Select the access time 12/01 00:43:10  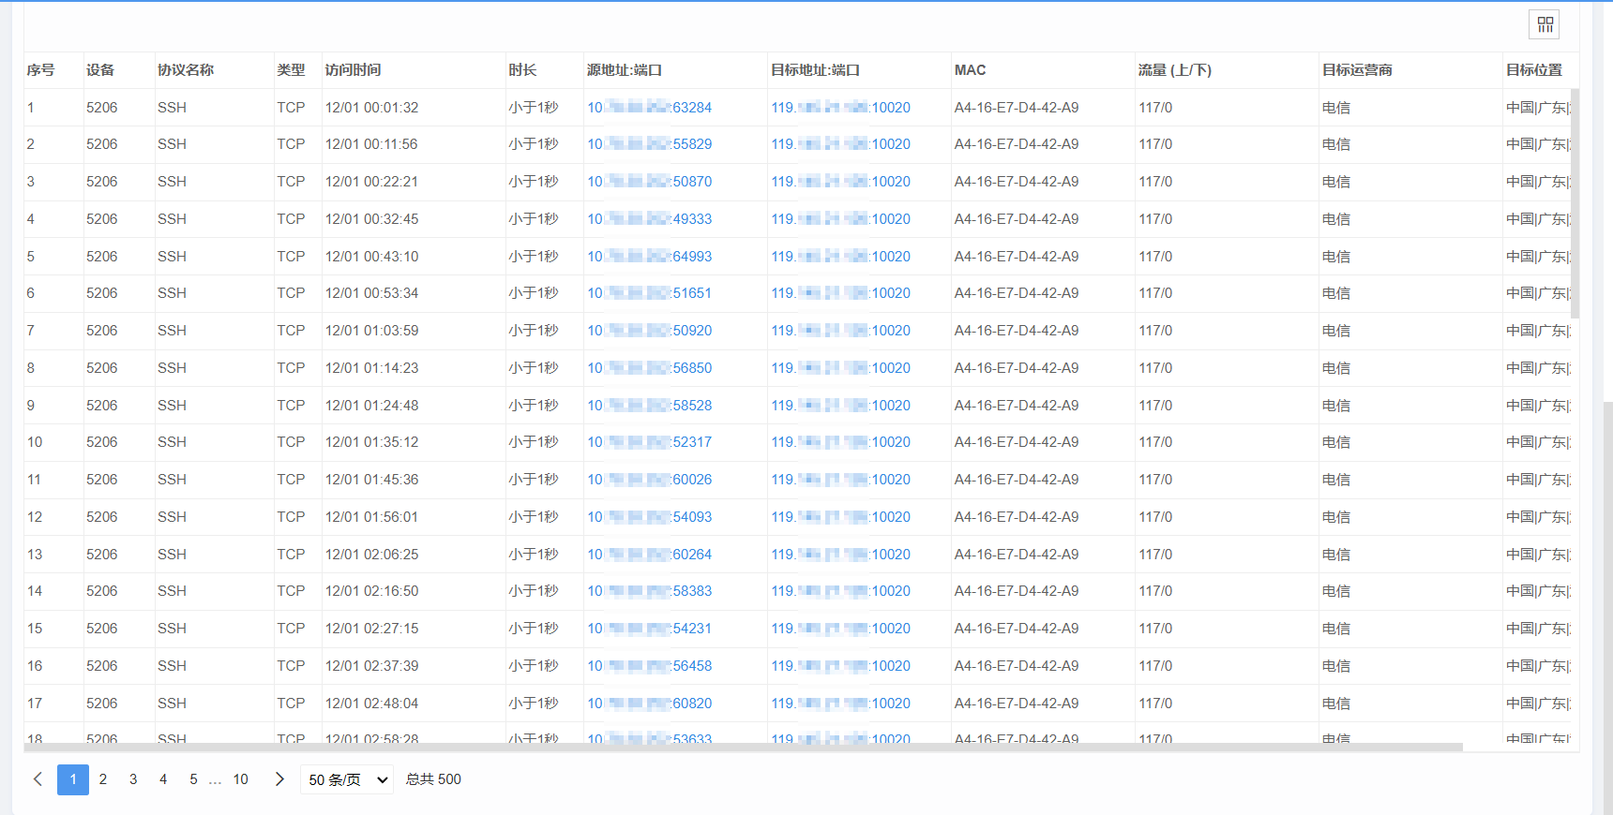point(372,257)
